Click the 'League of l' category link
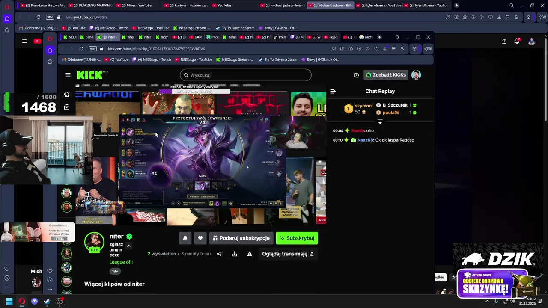Screen dimensions: 548x308 [x=121, y=262]
